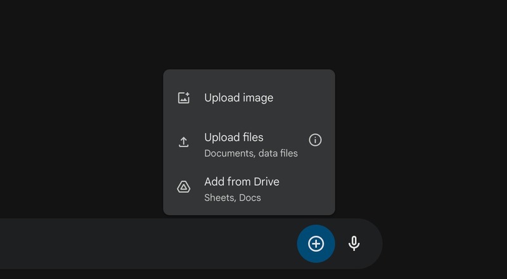Click the plus sign inside the blue circle
The image size is (507, 279).
316,243
